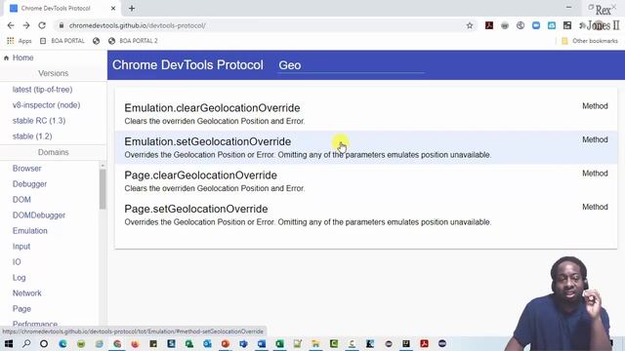This screenshot has height=351, width=625.
Task: Open the Page domain
Action: (x=21, y=309)
